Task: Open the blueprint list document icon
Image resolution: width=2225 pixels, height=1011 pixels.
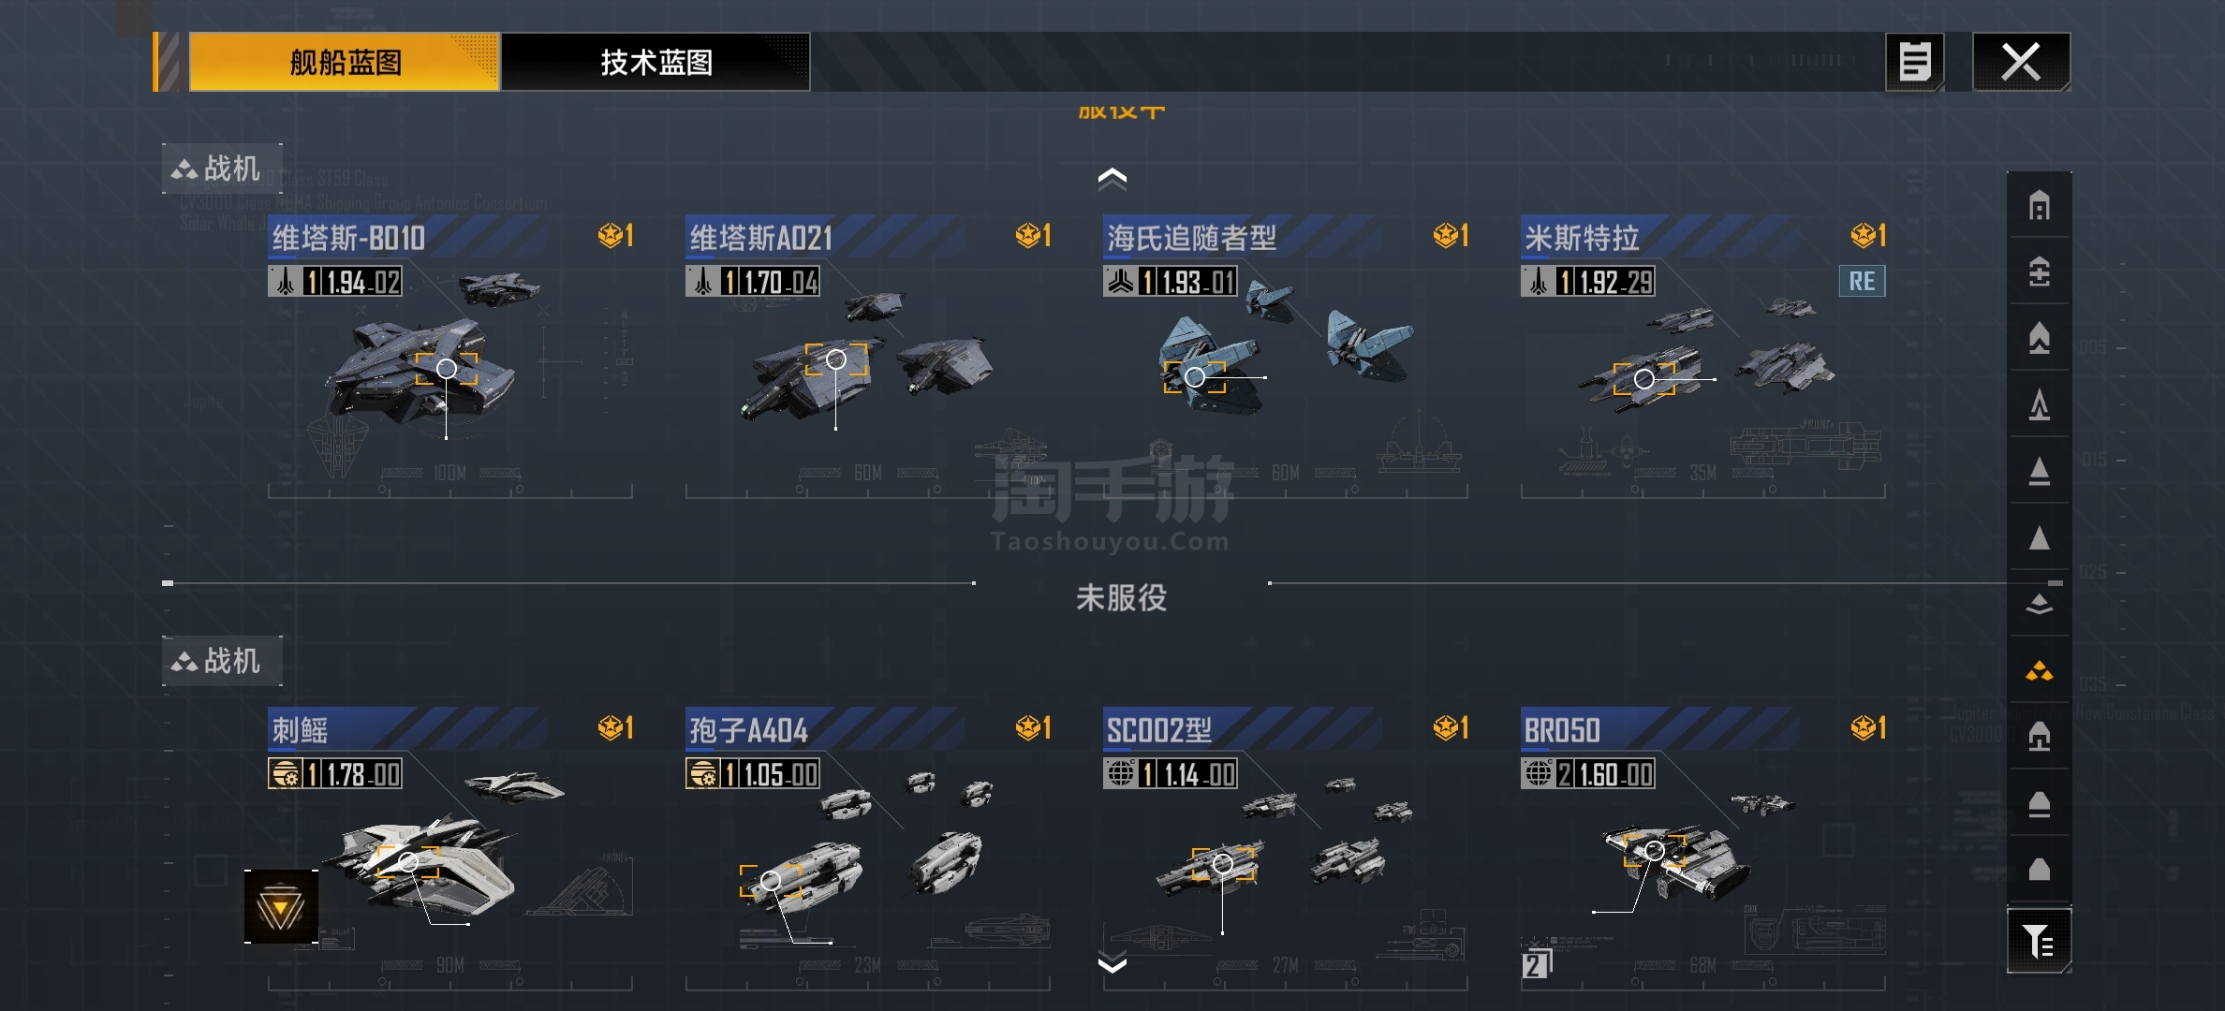Action: click(x=1914, y=62)
